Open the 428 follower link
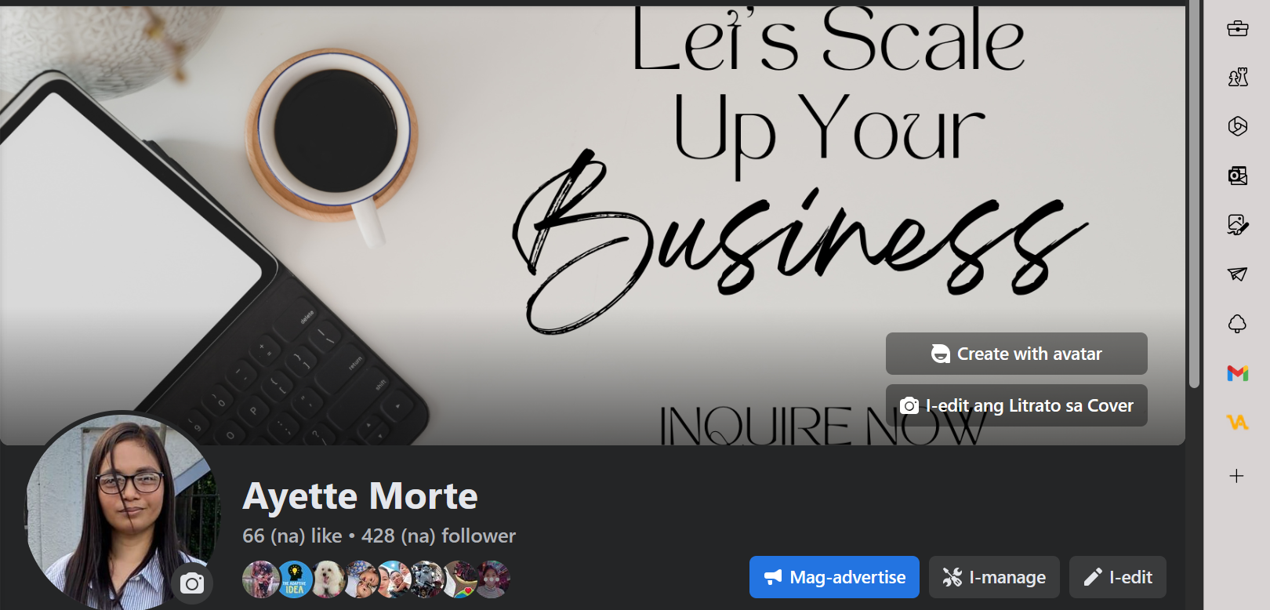1270x610 pixels. point(438,536)
